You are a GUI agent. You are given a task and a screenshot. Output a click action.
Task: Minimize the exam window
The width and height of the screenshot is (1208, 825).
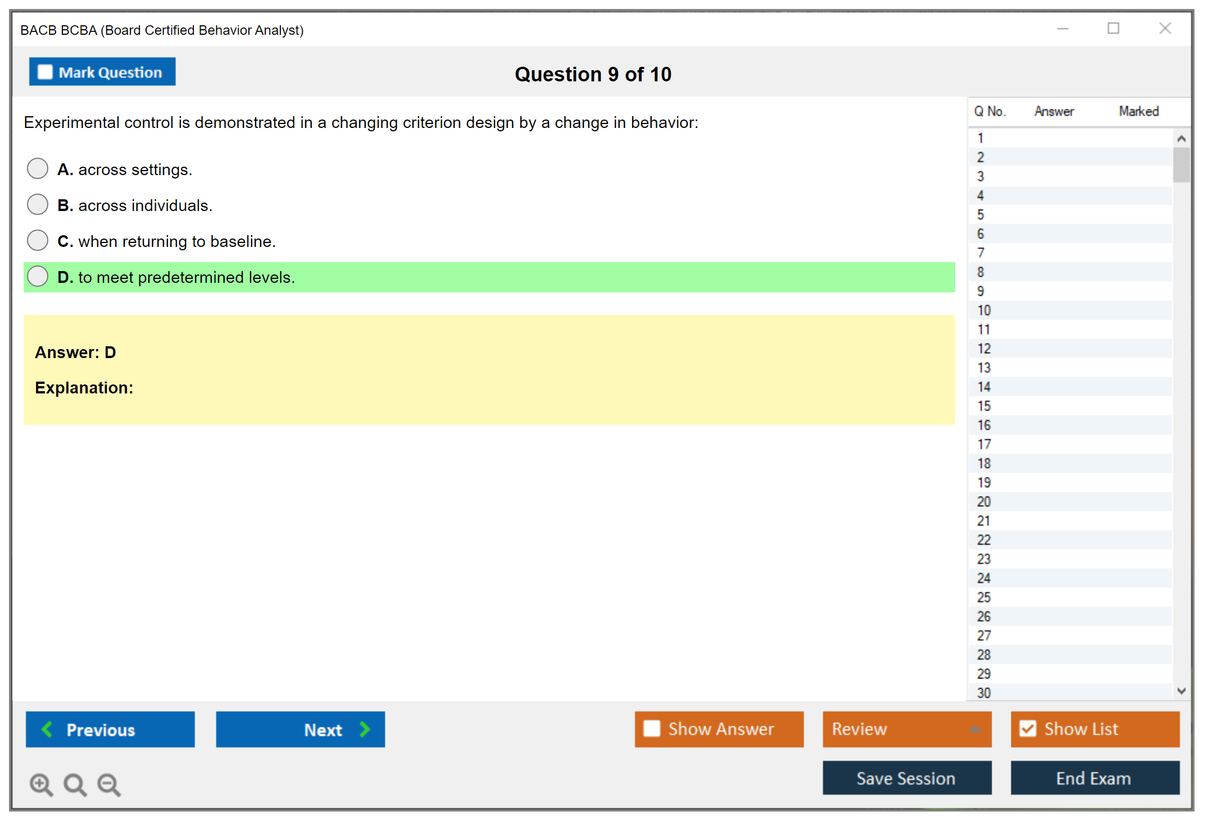tap(1062, 29)
